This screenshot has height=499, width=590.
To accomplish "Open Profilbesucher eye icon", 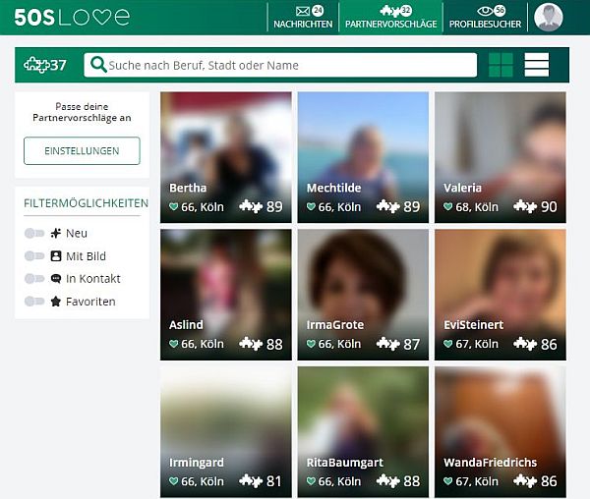I will pos(485,12).
